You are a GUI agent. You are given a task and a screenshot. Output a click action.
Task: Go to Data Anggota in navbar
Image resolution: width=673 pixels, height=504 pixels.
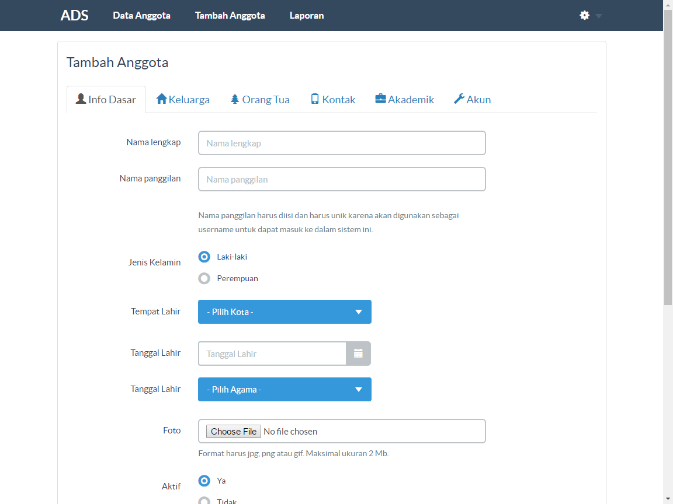(x=141, y=16)
